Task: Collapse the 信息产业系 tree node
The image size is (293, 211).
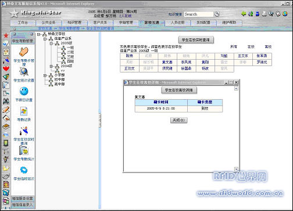Action: pos(45,39)
